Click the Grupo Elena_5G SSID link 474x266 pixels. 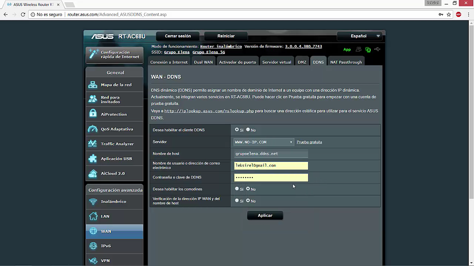pyautogui.click(x=209, y=52)
